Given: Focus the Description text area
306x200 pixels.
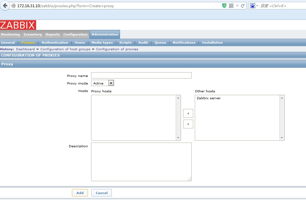Looking at the screenshot, I should (141, 162).
